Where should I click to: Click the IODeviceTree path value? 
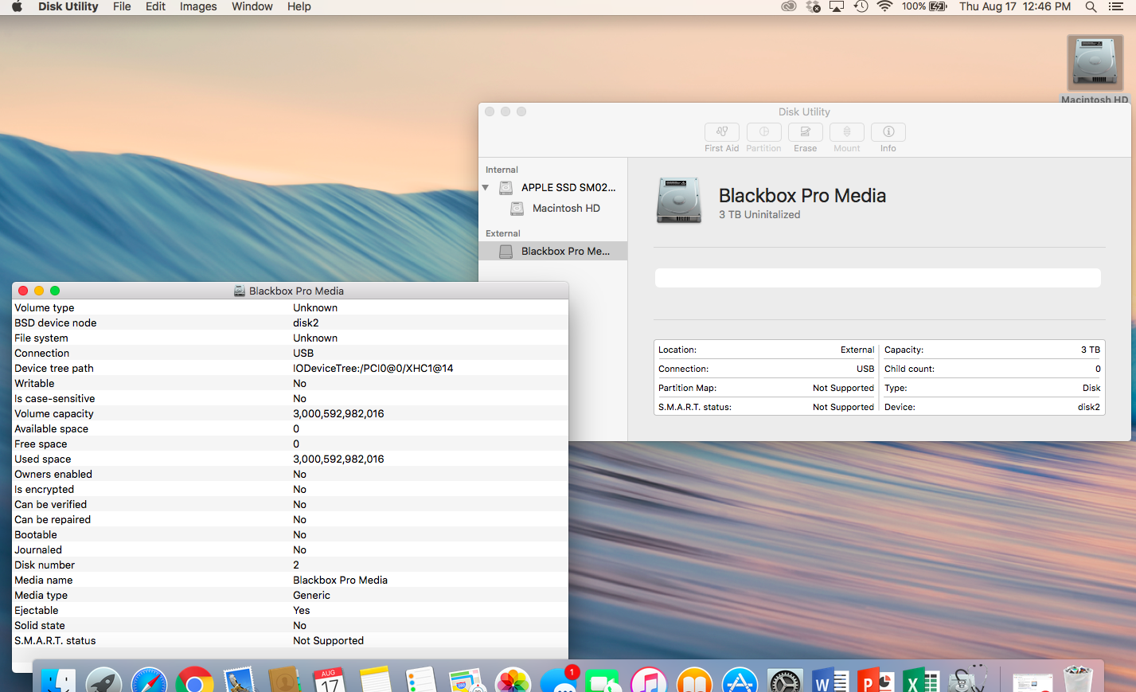(x=373, y=369)
